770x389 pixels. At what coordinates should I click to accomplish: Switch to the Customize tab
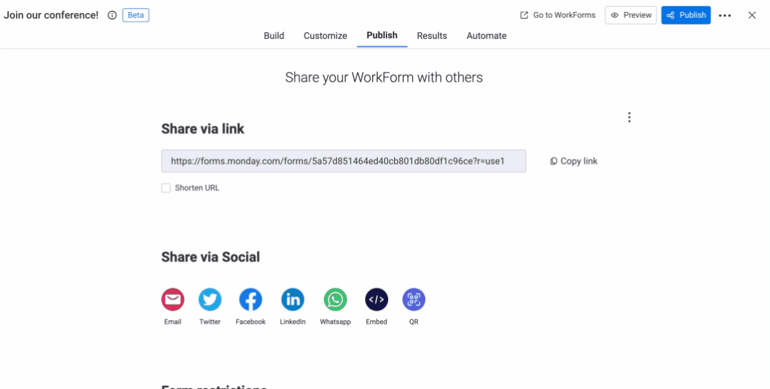tap(325, 35)
